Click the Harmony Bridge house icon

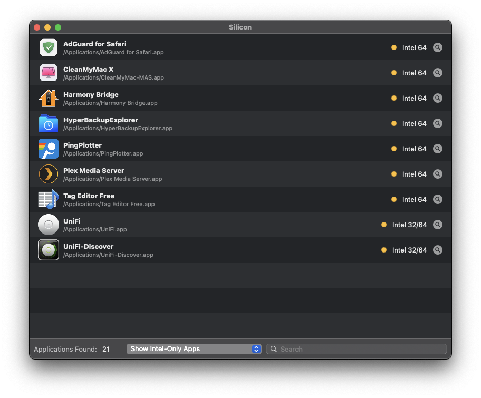coord(49,98)
